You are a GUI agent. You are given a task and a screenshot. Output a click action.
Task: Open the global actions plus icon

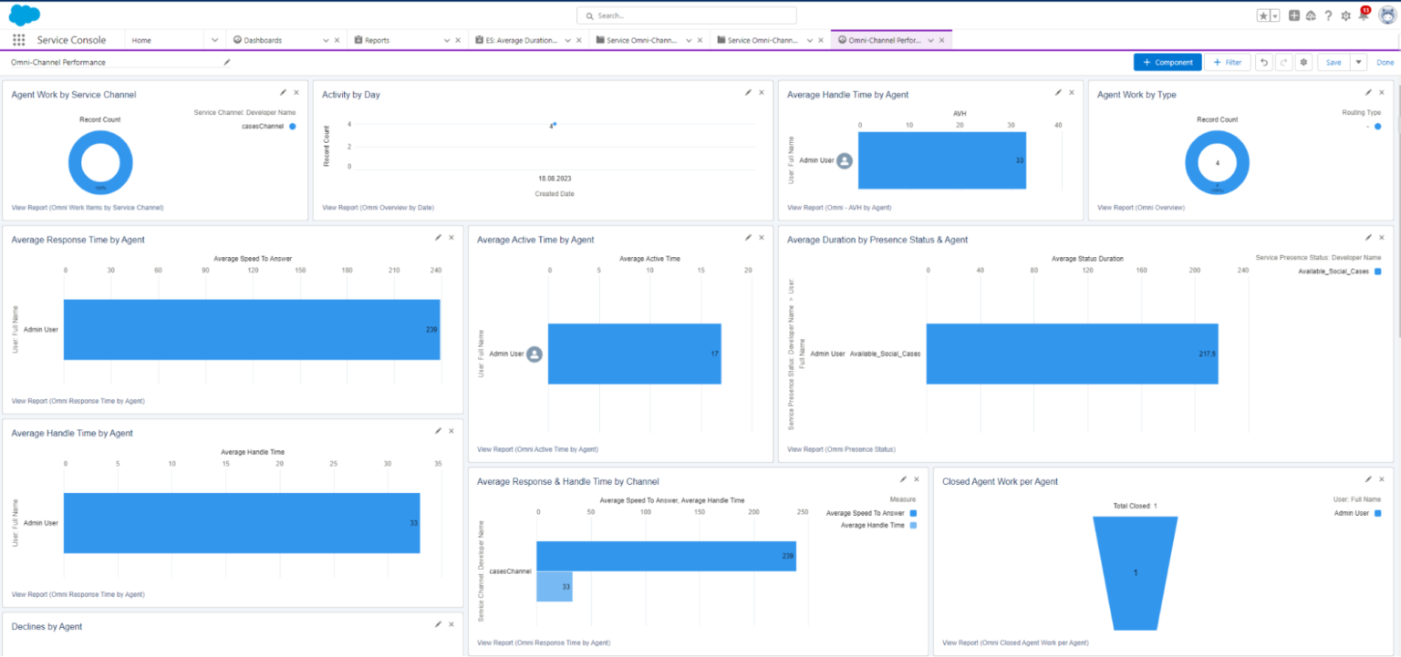1295,15
